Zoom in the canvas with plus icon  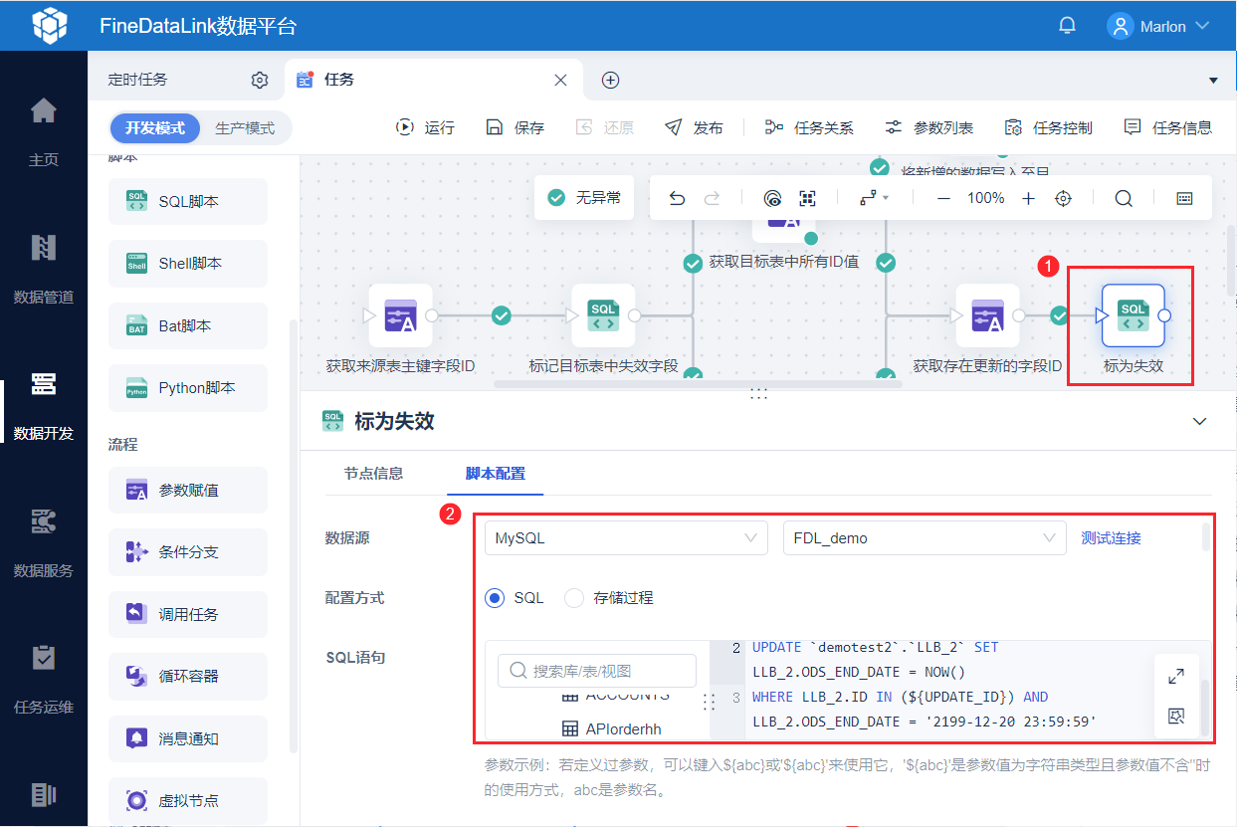pyautogui.click(x=1029, y=198)
